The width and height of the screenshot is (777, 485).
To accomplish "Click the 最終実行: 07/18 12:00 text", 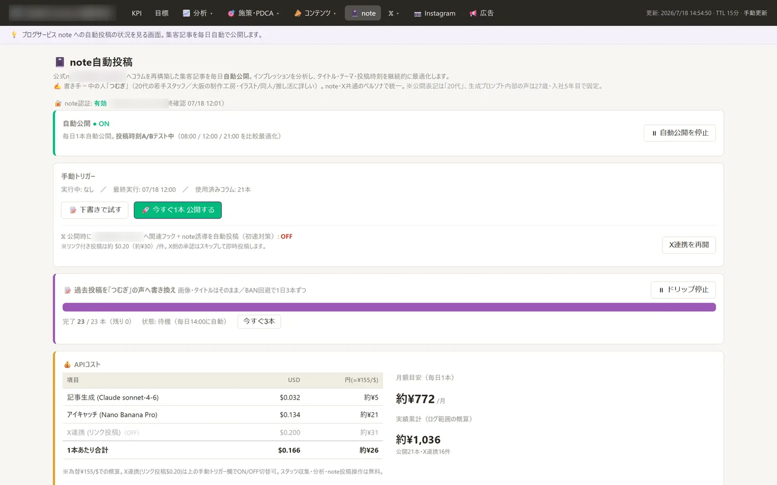I will point(144,190).
